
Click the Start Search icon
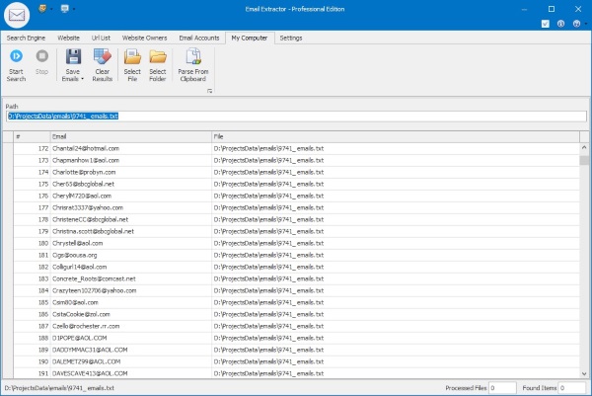click(16, 58)
